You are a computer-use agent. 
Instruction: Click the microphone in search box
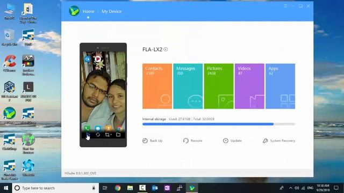(x=94, y=188)
